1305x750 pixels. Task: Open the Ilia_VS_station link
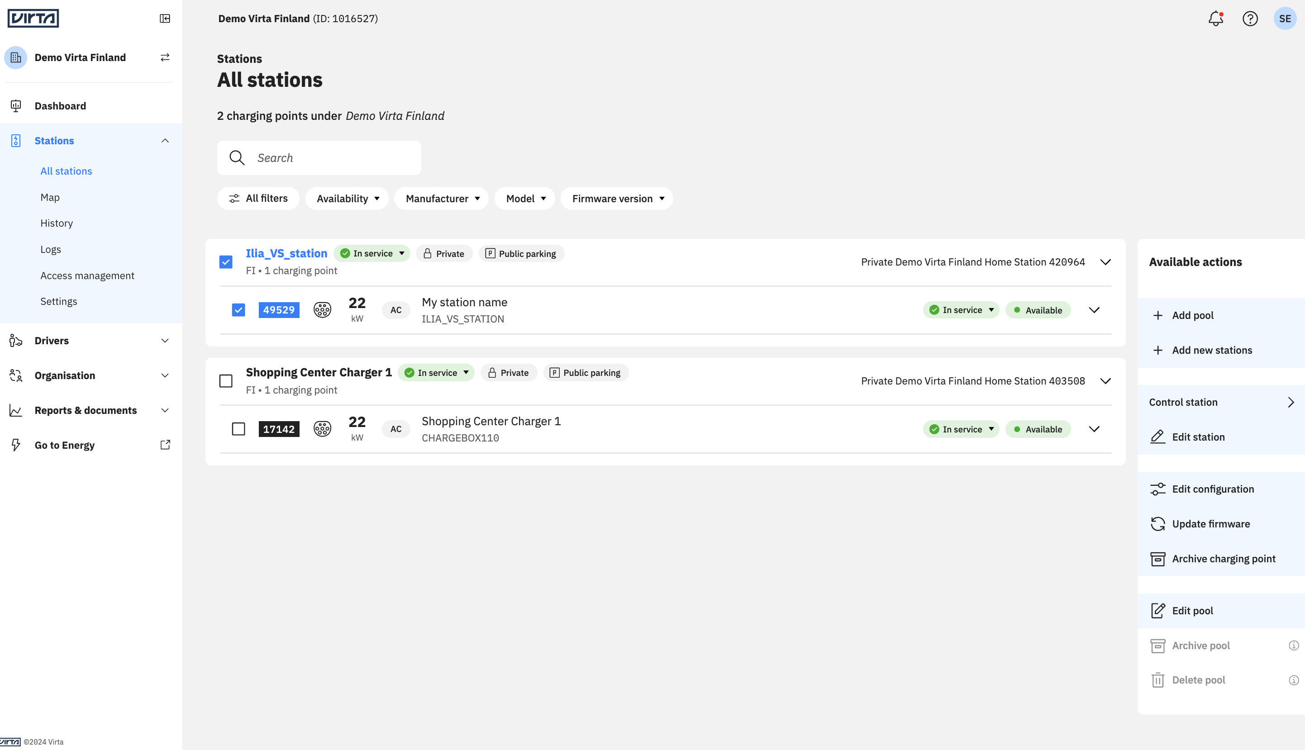point(286,253)
